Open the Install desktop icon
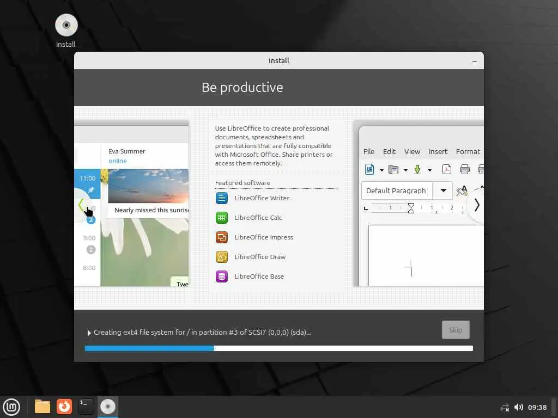Viewport: 558px width, 418px height. pos(66,30)
